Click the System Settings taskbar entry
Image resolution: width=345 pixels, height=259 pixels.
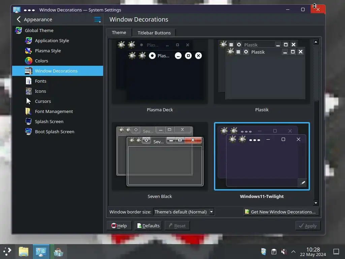click(x=41, y=252)
